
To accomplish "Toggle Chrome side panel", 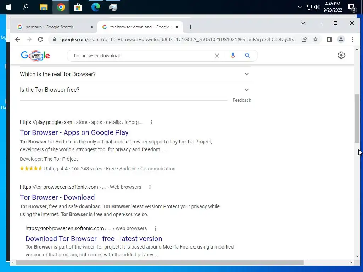I will (x=330, y=39).
